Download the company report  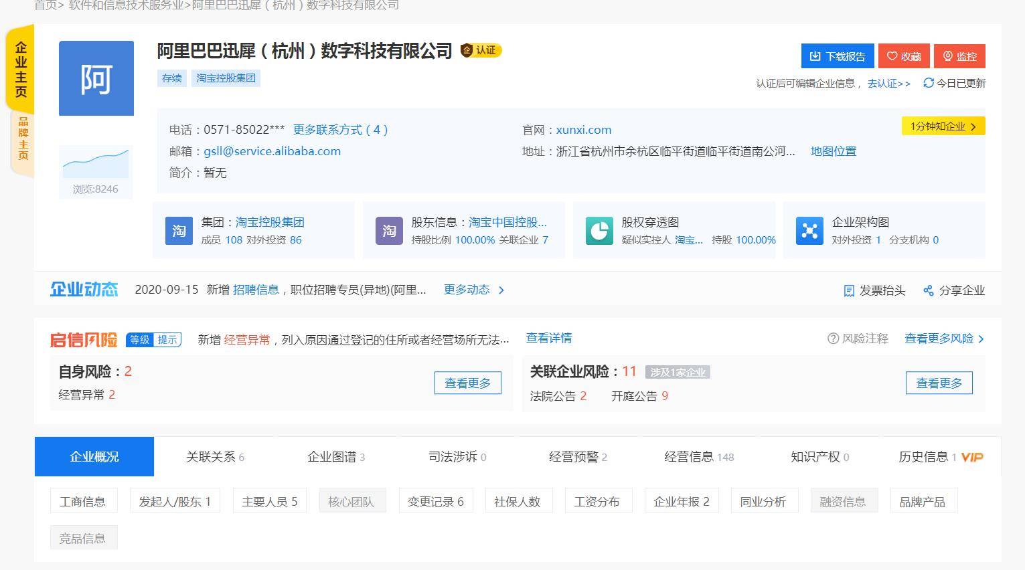pyautogui.click(x=838, y=56)
